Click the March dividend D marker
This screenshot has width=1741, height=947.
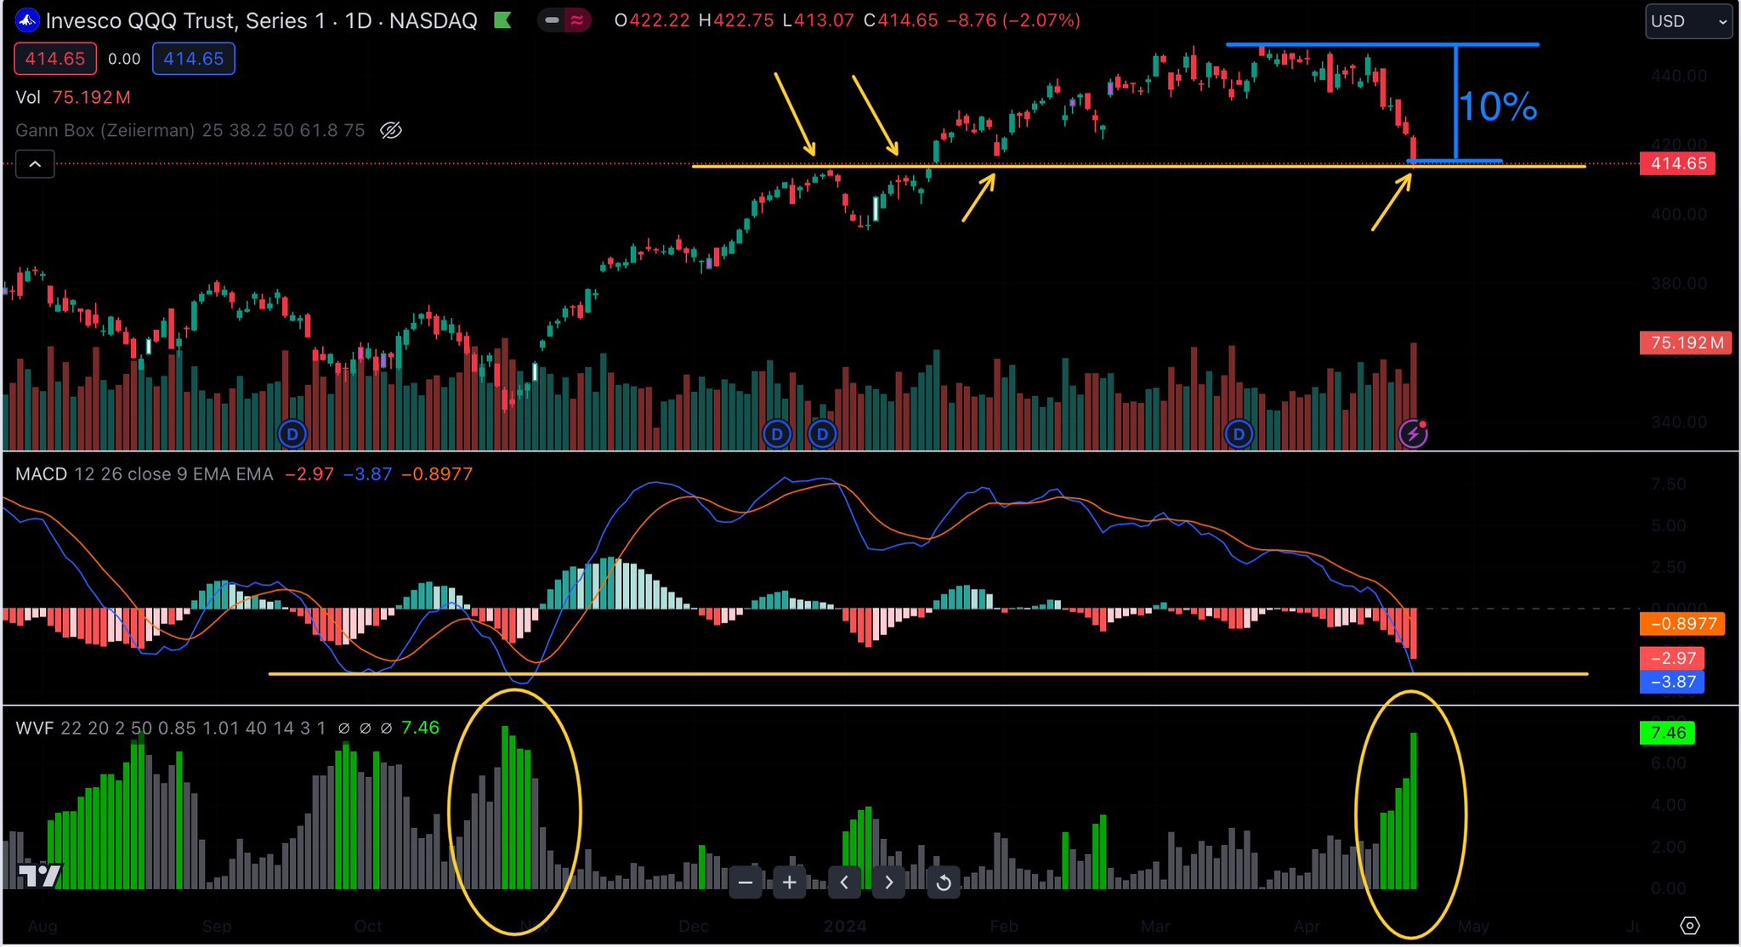tap(1239, 434)
